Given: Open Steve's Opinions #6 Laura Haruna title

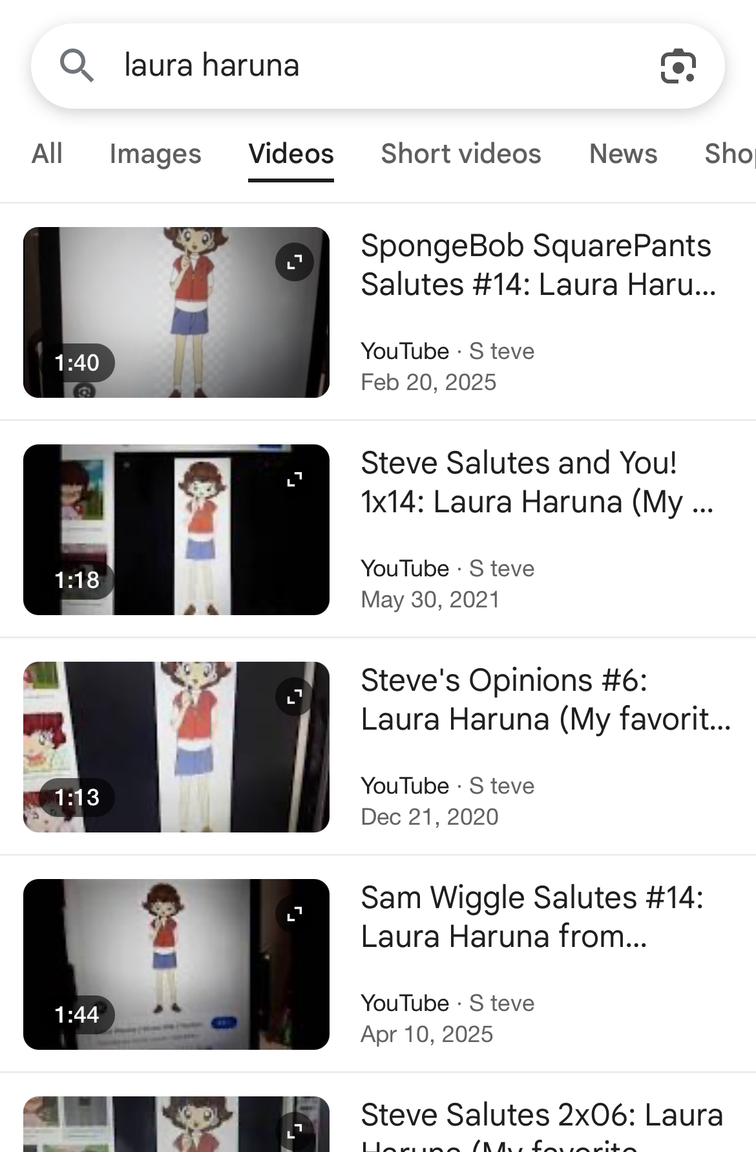Looking at the screenshot, I should (x=546, y=699).
